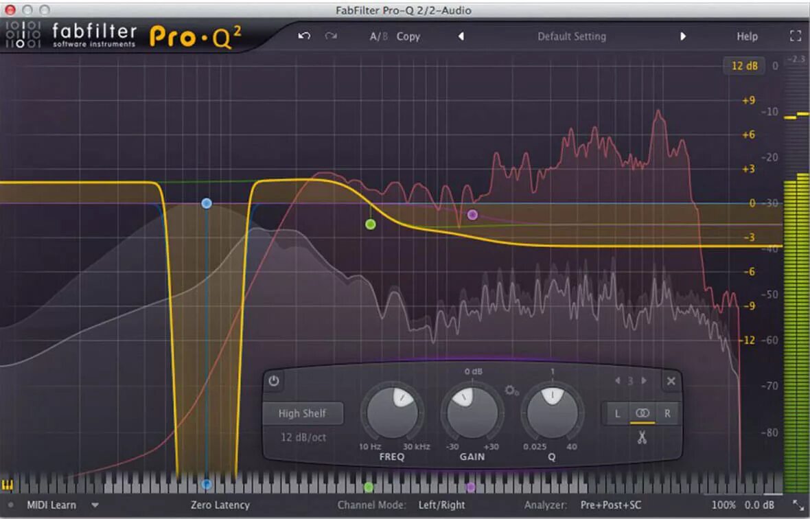Viewport: 810px width, 519px height.
Task: Click the FREQ knob
Action: 392,414
